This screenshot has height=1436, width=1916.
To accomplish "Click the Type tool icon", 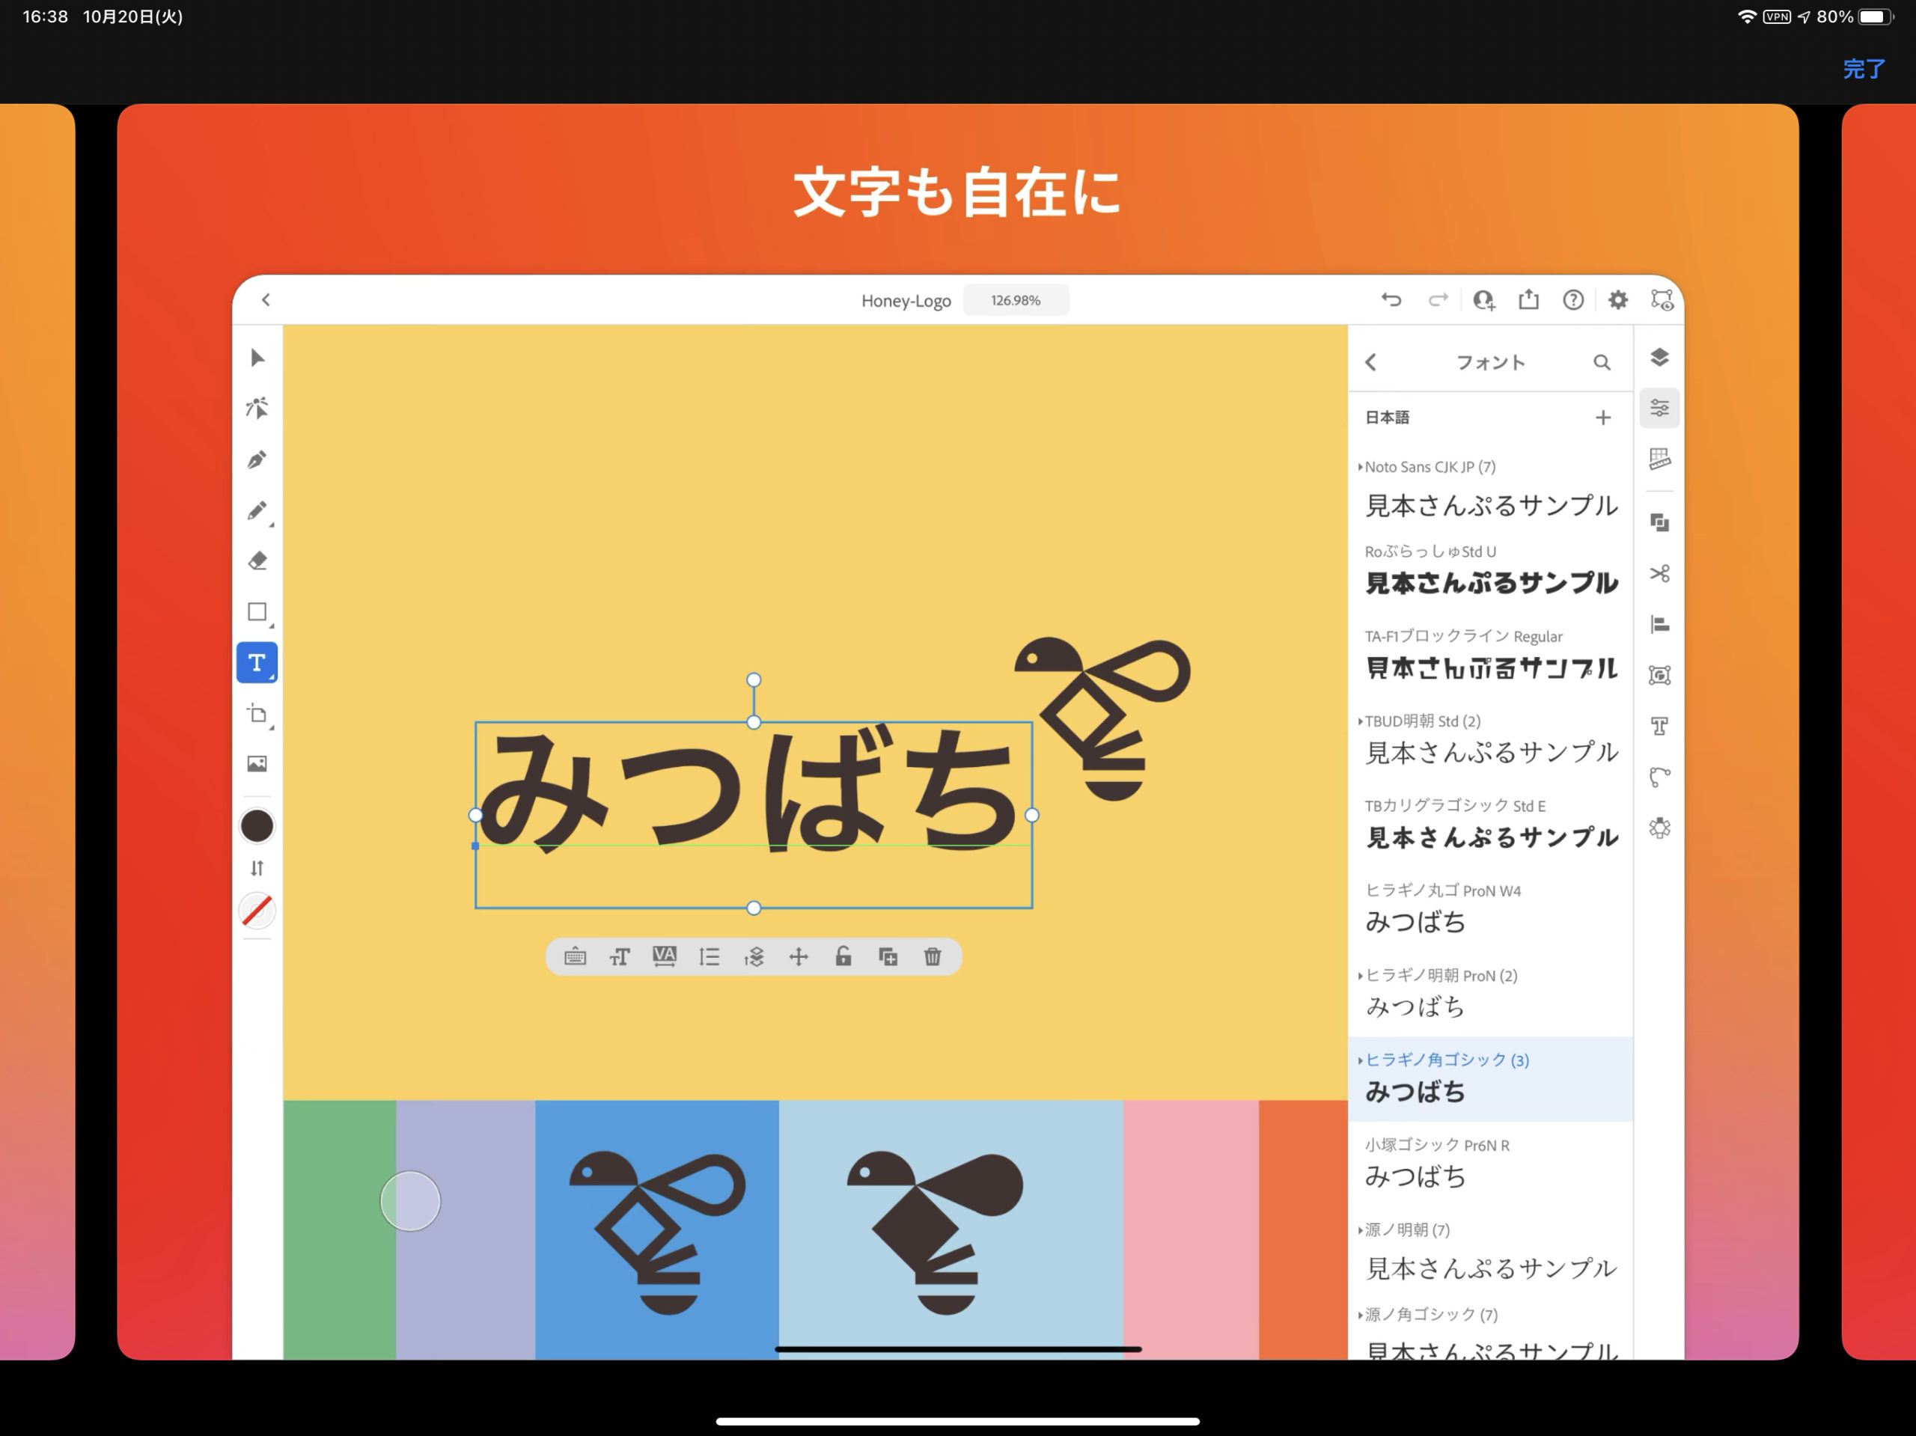I will [257, 662].
